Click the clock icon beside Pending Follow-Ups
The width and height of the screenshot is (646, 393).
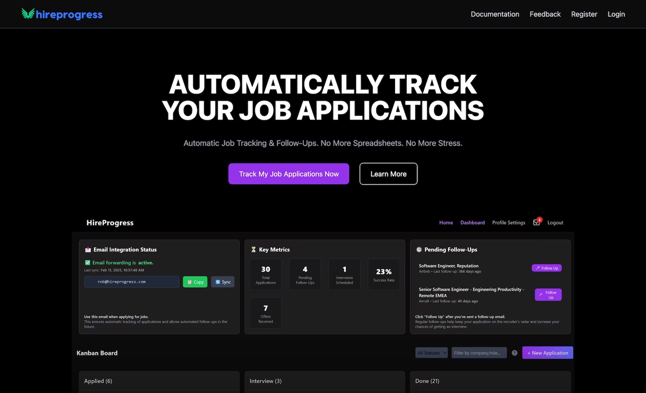point(419,250)
